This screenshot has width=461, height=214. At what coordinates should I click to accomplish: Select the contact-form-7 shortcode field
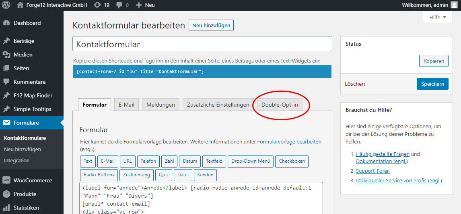pyautogui.click(x=202, y=71)
